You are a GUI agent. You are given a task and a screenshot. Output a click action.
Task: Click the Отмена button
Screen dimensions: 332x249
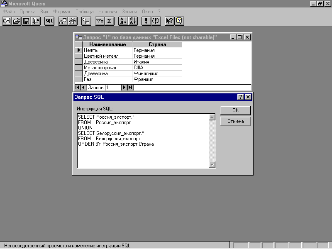[x=235, y=121]
